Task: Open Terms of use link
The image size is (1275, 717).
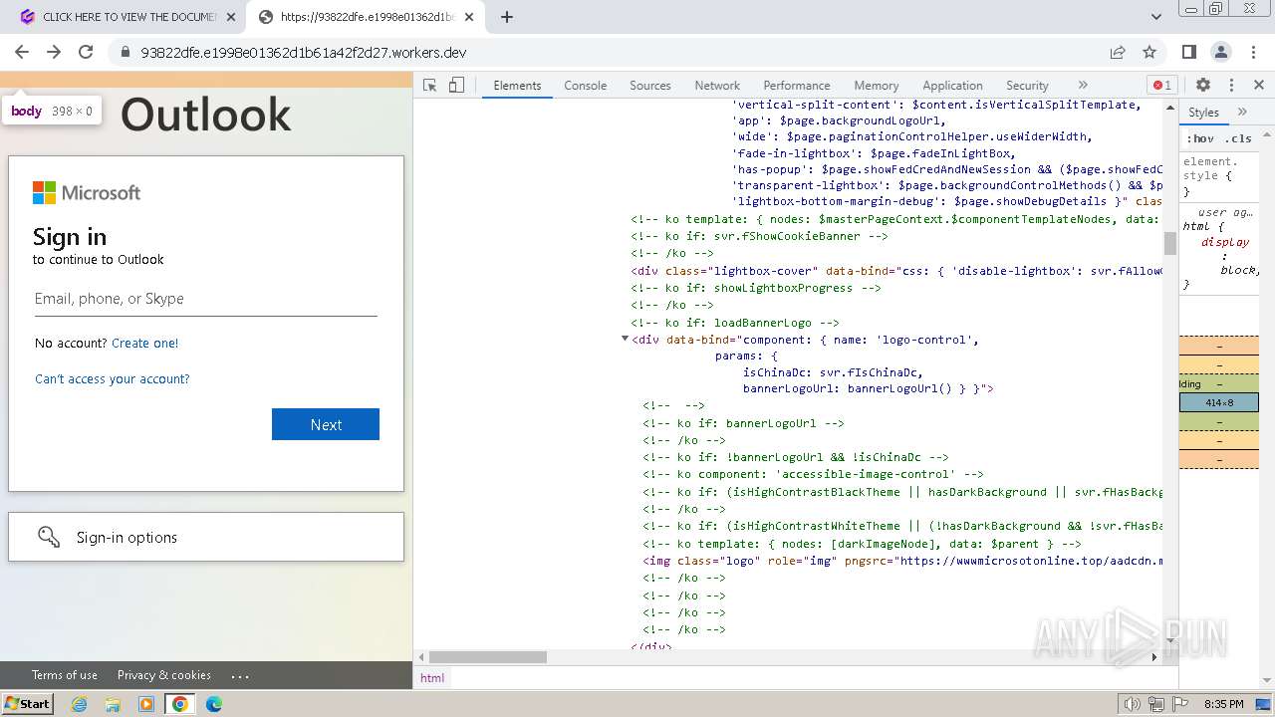Action: (65, 675)
